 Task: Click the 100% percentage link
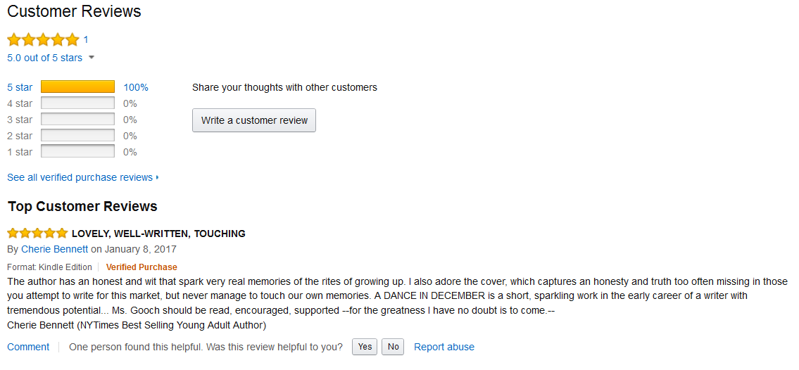point(136,87)
